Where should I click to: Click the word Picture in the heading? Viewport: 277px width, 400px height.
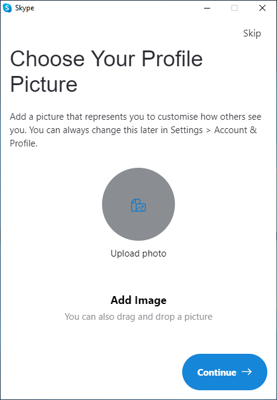[44, 84]
